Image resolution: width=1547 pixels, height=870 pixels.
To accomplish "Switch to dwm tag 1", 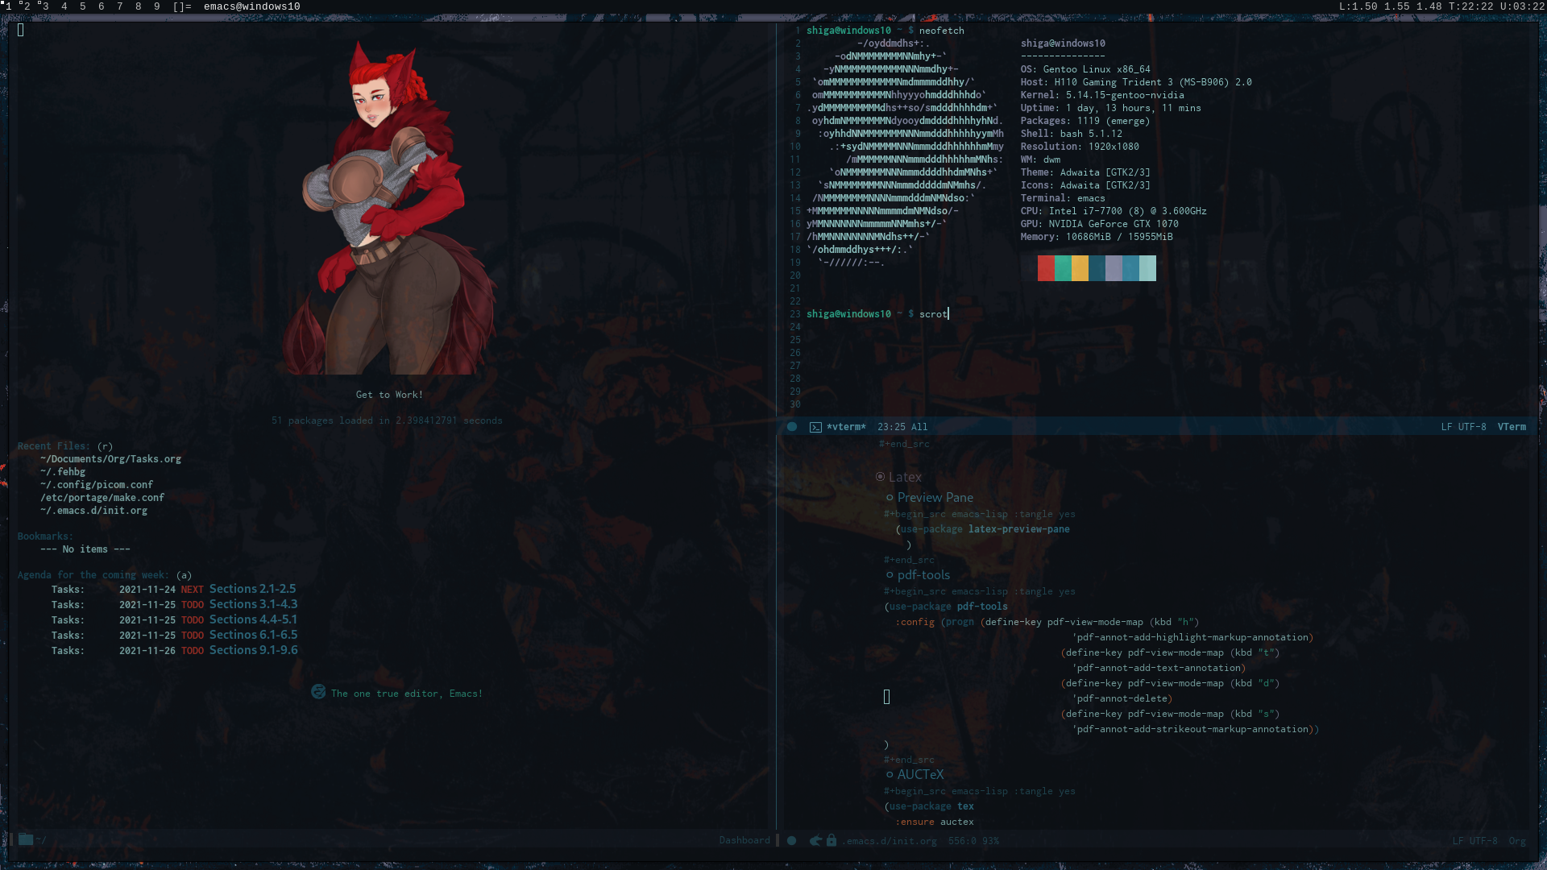I will point(9,6).
